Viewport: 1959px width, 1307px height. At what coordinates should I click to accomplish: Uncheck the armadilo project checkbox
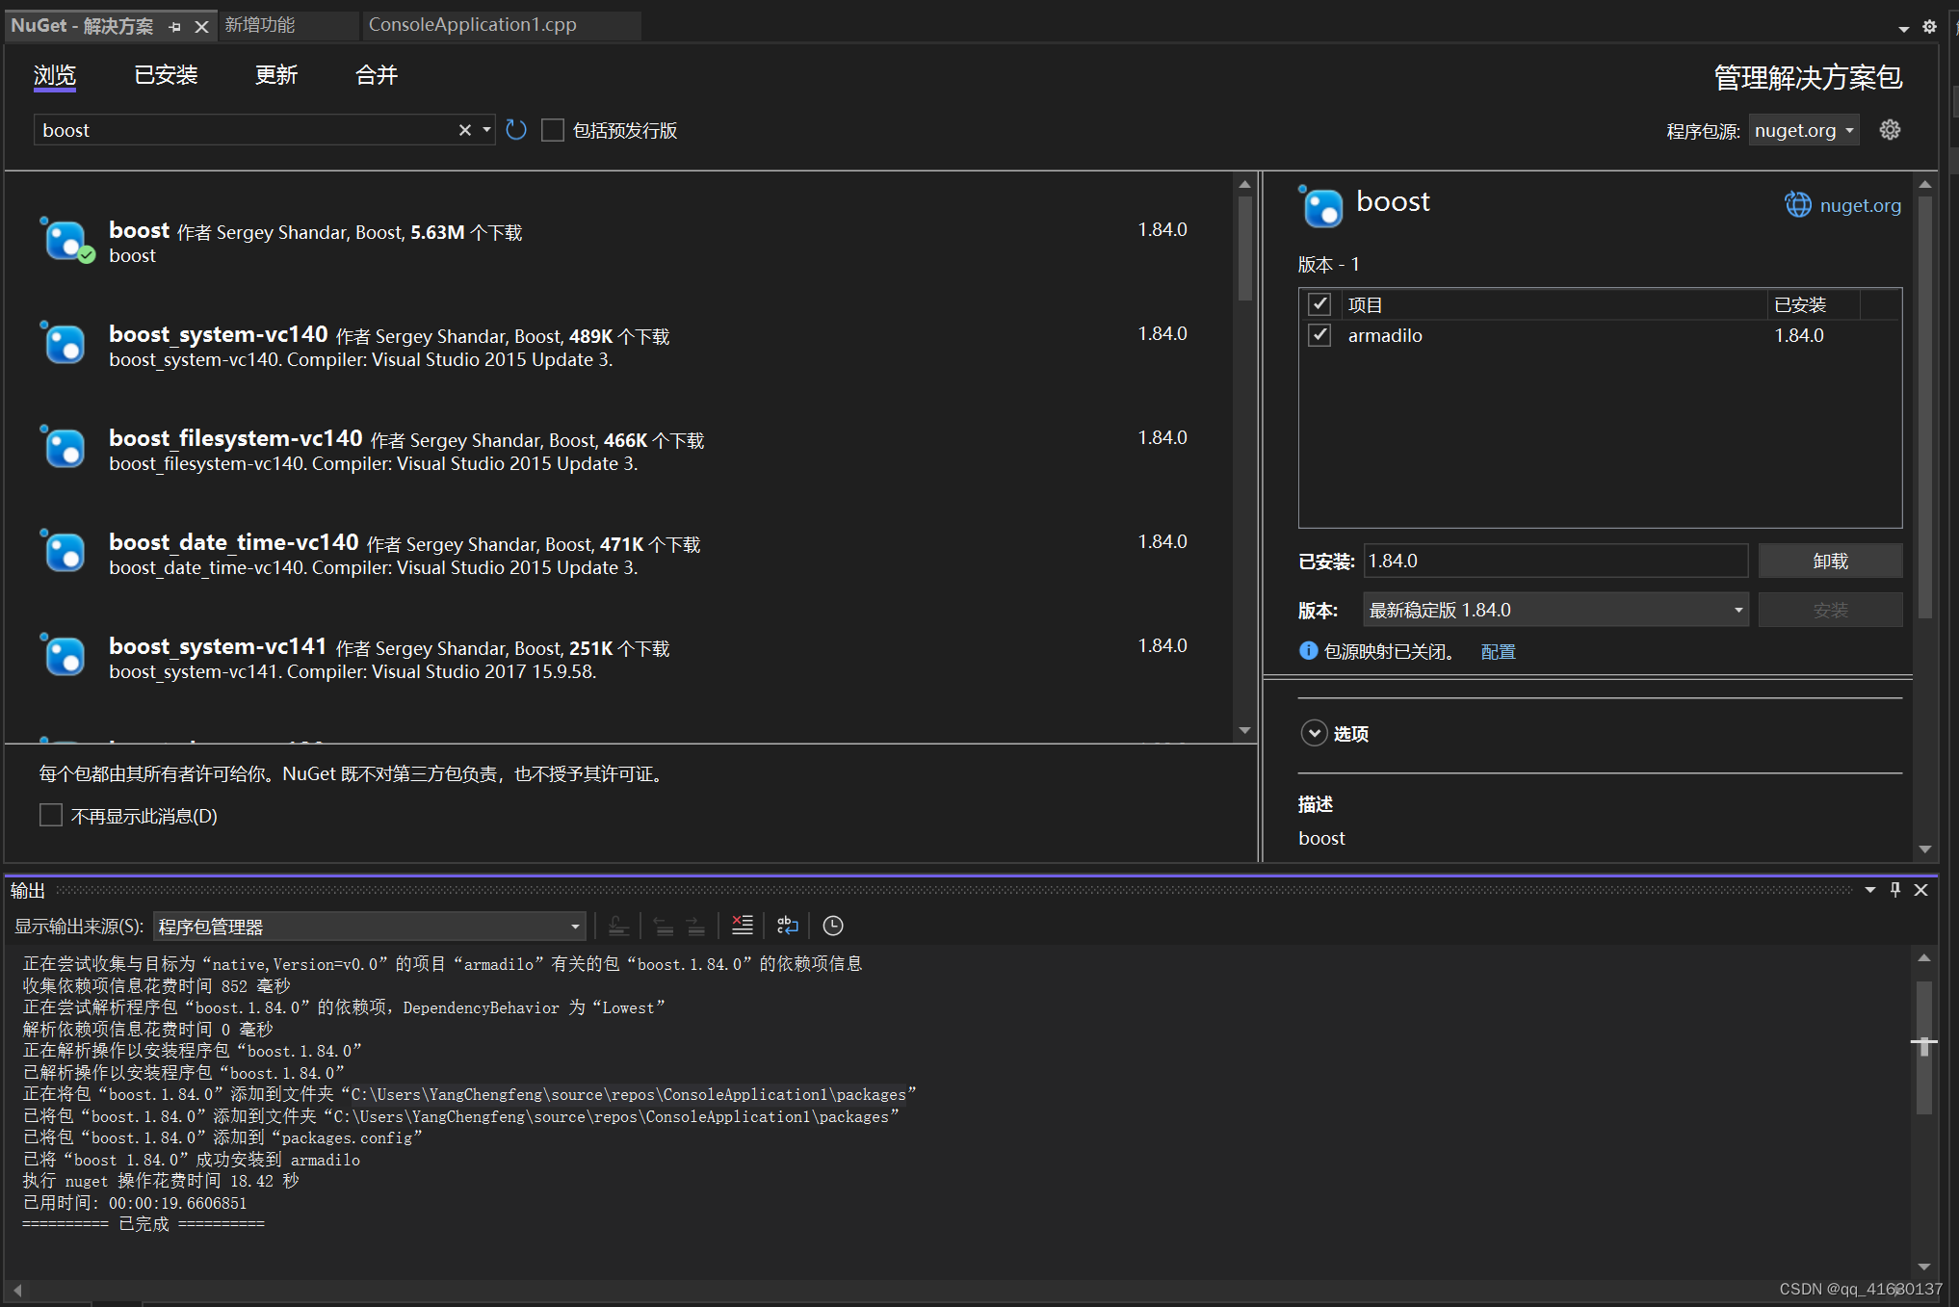(1319, 335)
